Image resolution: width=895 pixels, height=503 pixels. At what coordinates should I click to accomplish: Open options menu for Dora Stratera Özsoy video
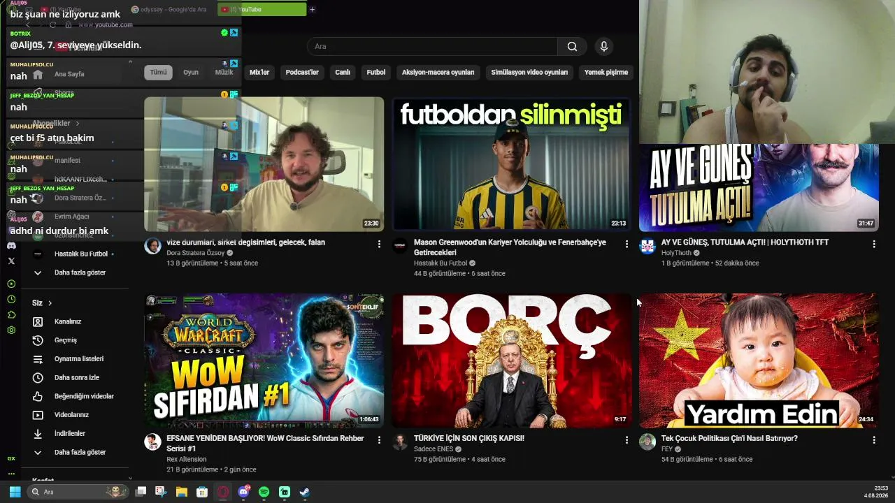tap(379, 244)
